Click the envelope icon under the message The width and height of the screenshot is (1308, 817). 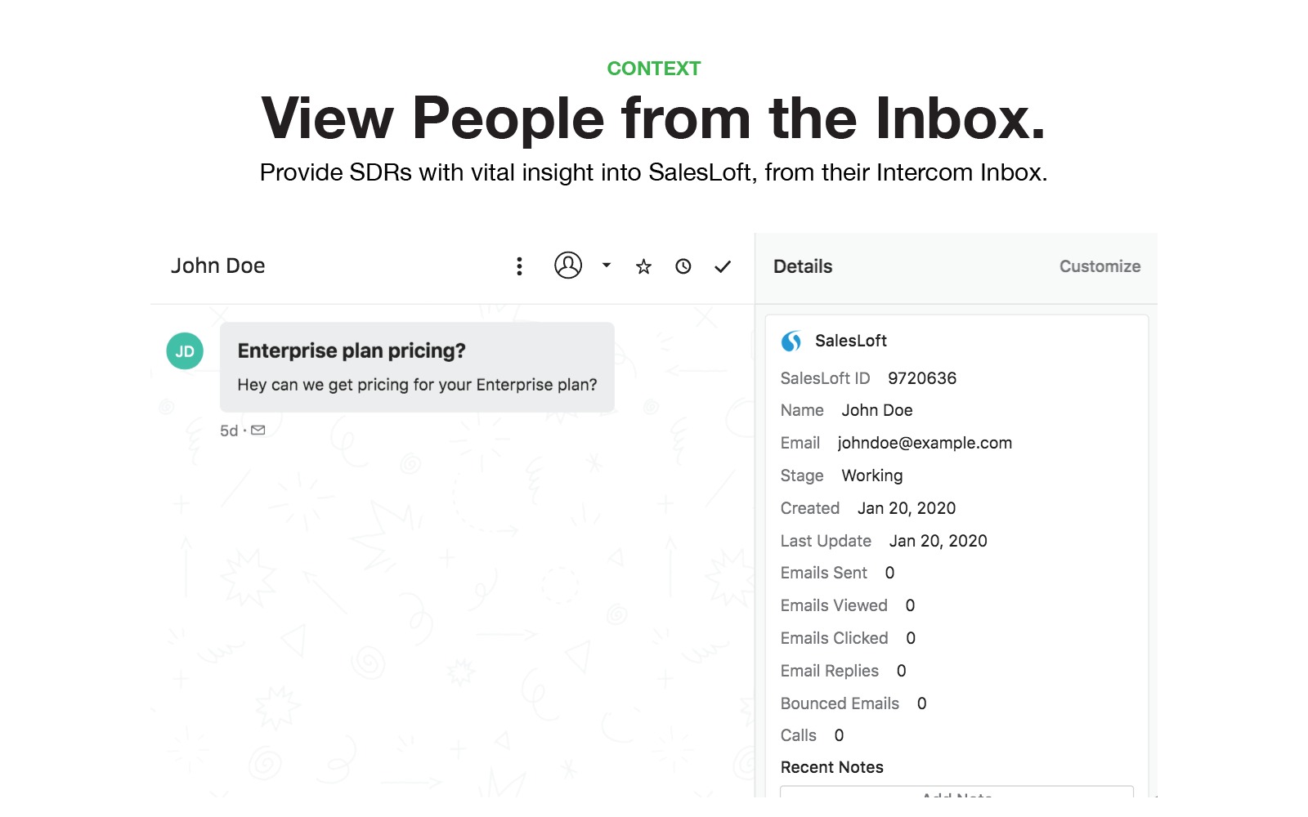click(x=258, y=431)
